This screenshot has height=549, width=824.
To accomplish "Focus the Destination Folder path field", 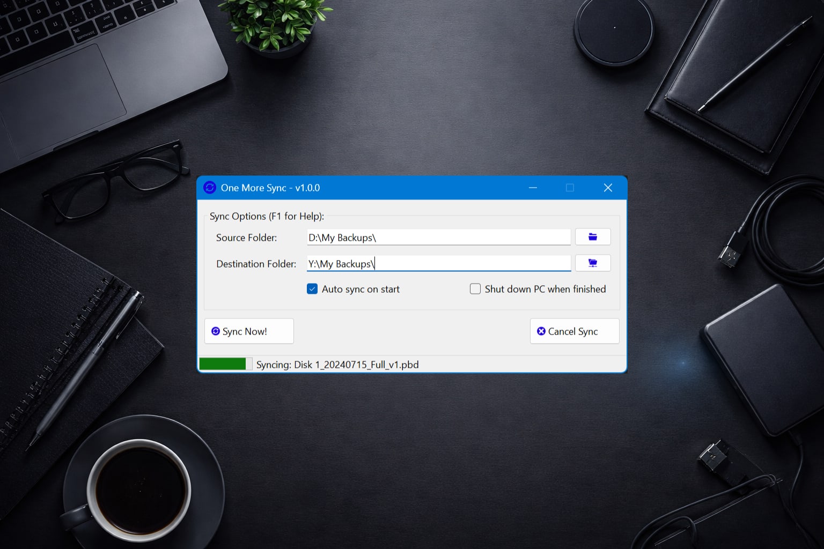I will pos(439,264).
